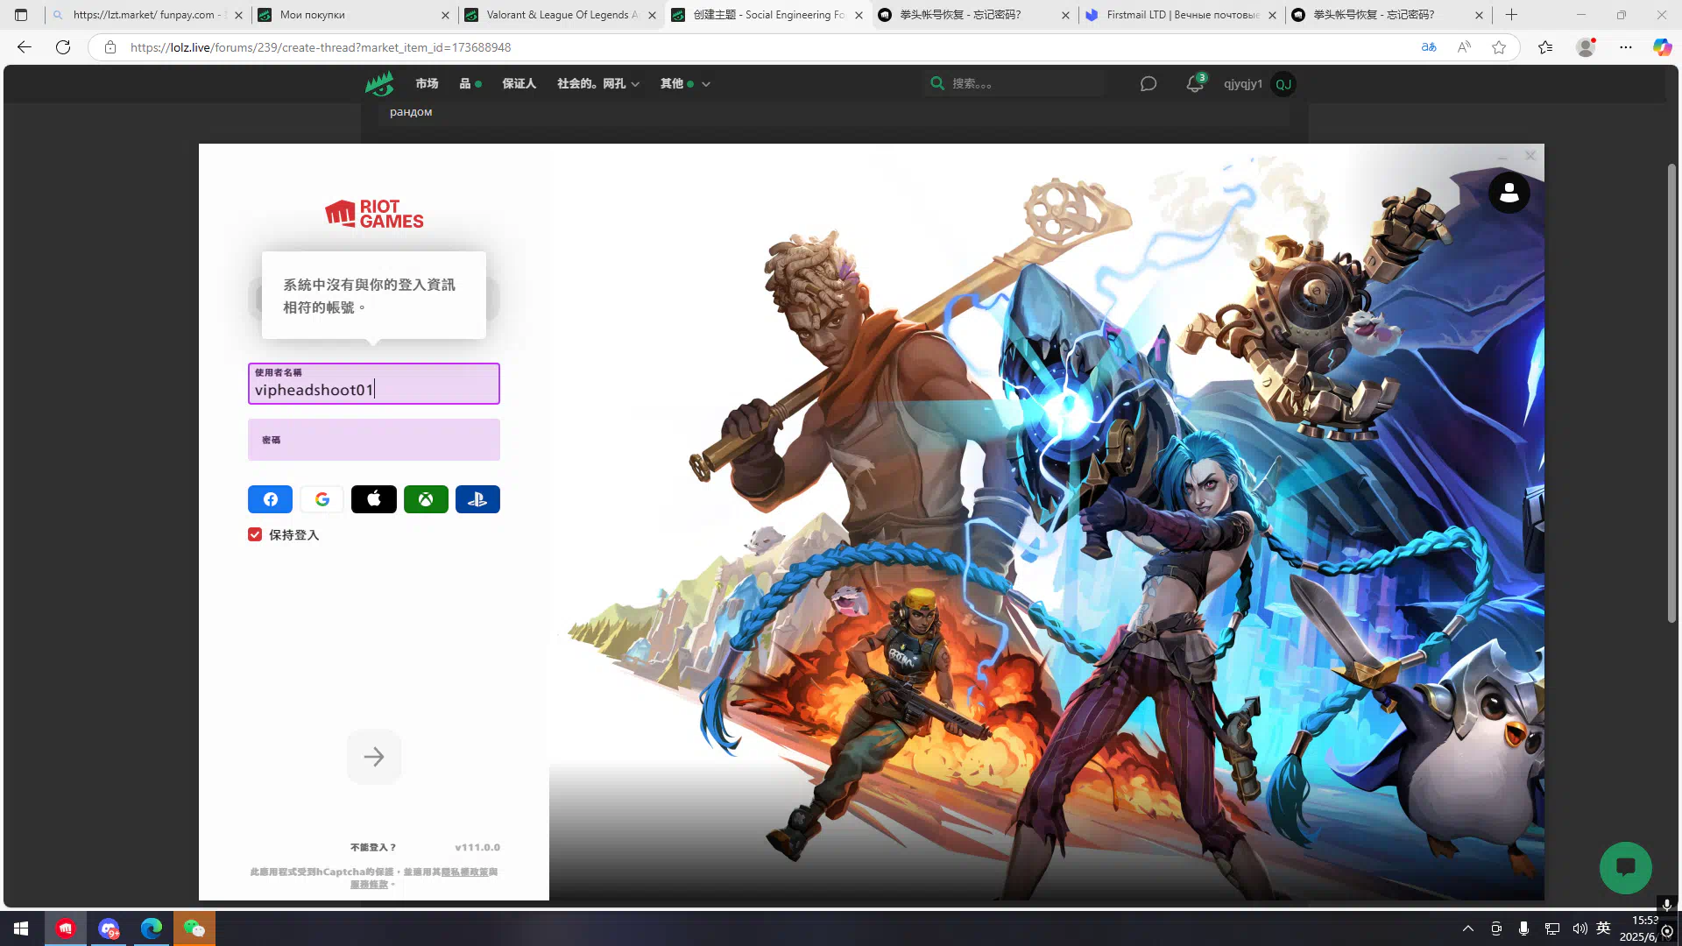Open the Edge settings and more menu
1682x946 pixels.
(1626, 47)
